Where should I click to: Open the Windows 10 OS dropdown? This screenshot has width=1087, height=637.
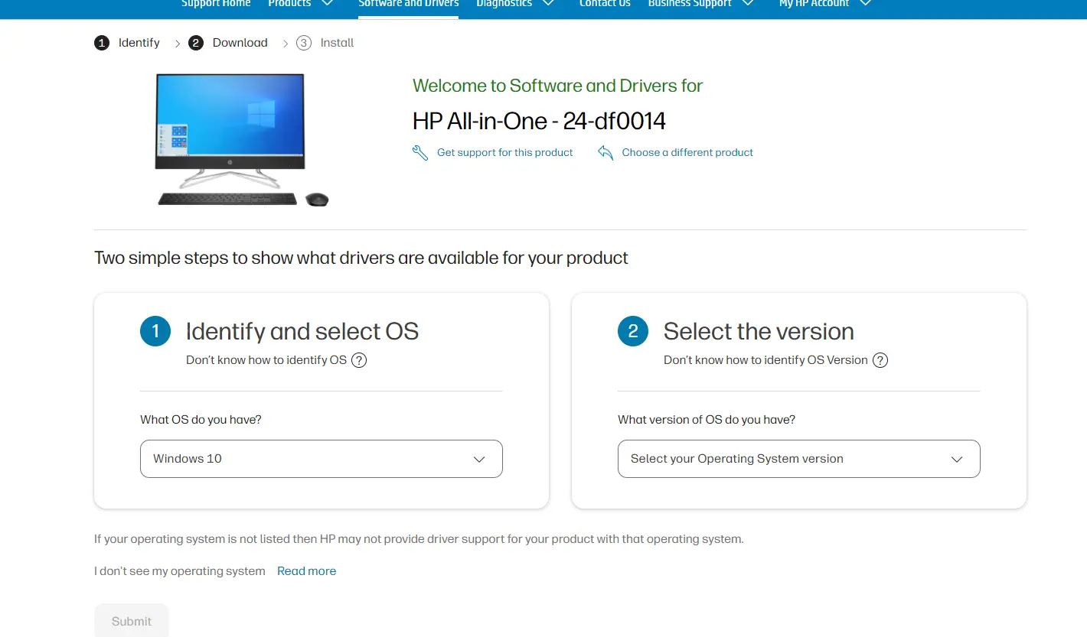coord(322,459)
